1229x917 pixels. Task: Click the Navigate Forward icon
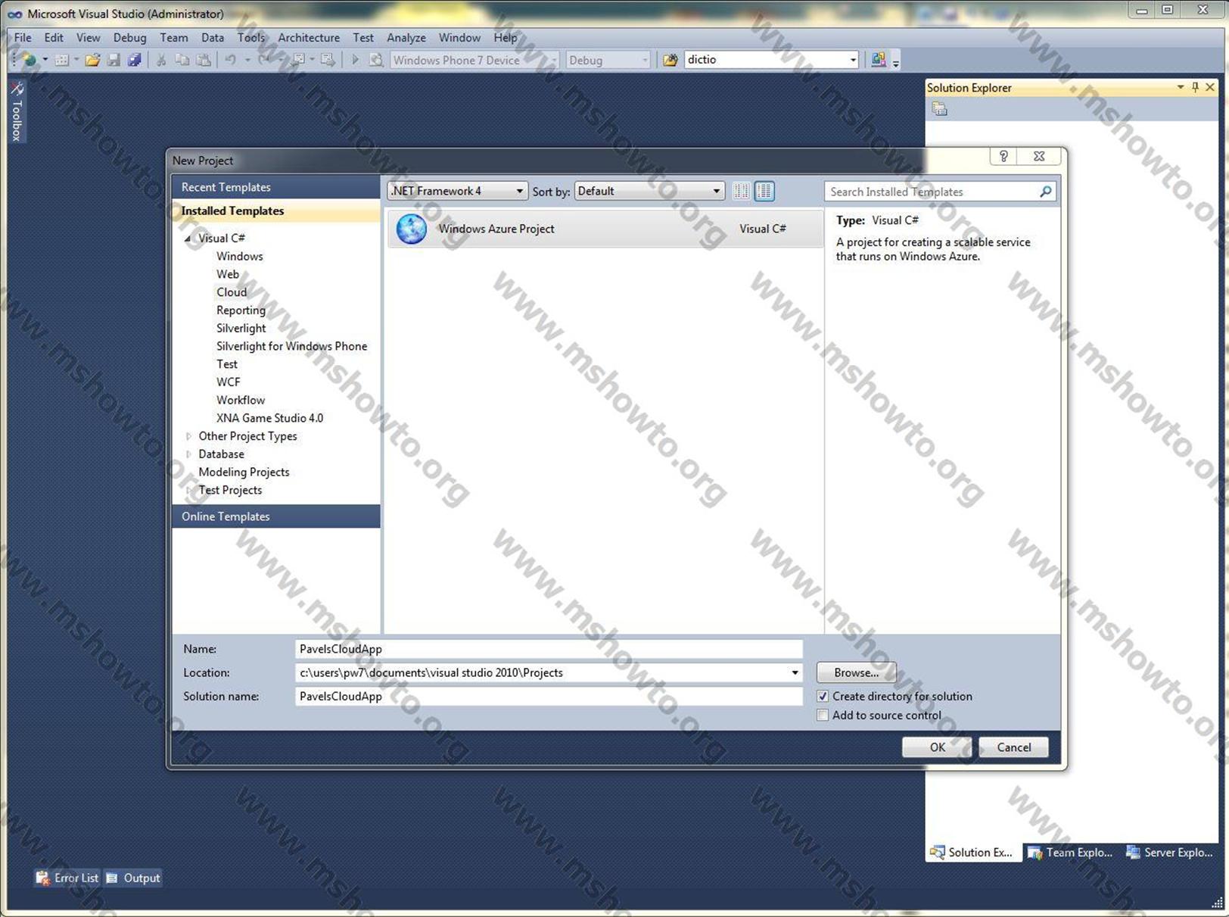pyautogui.click(x=327, y=60)
